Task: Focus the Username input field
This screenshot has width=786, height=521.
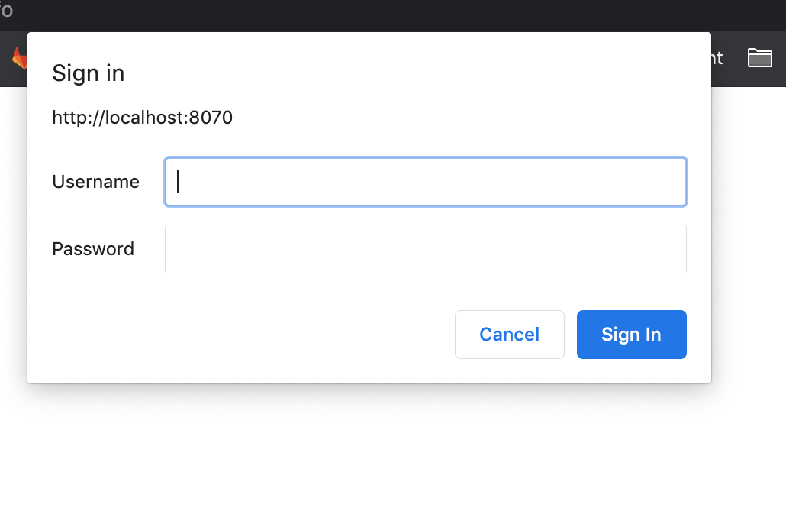Action: [x=426, y=182]
